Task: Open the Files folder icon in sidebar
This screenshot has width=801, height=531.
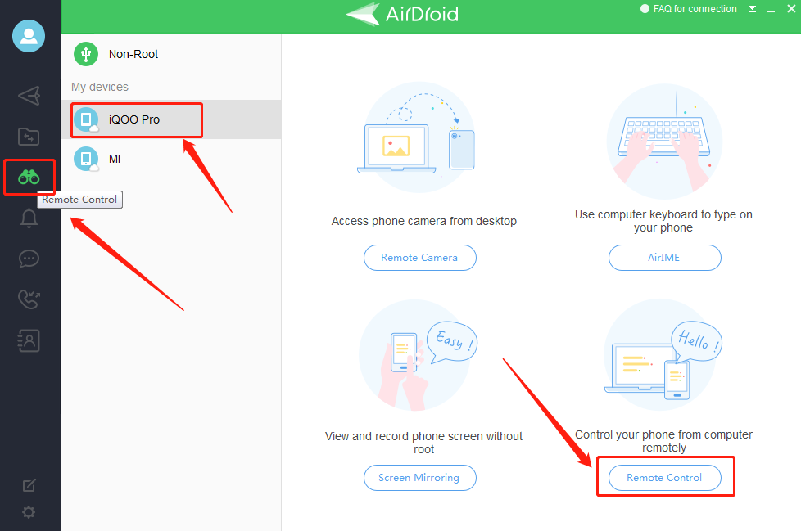Action: coord(29,137)
